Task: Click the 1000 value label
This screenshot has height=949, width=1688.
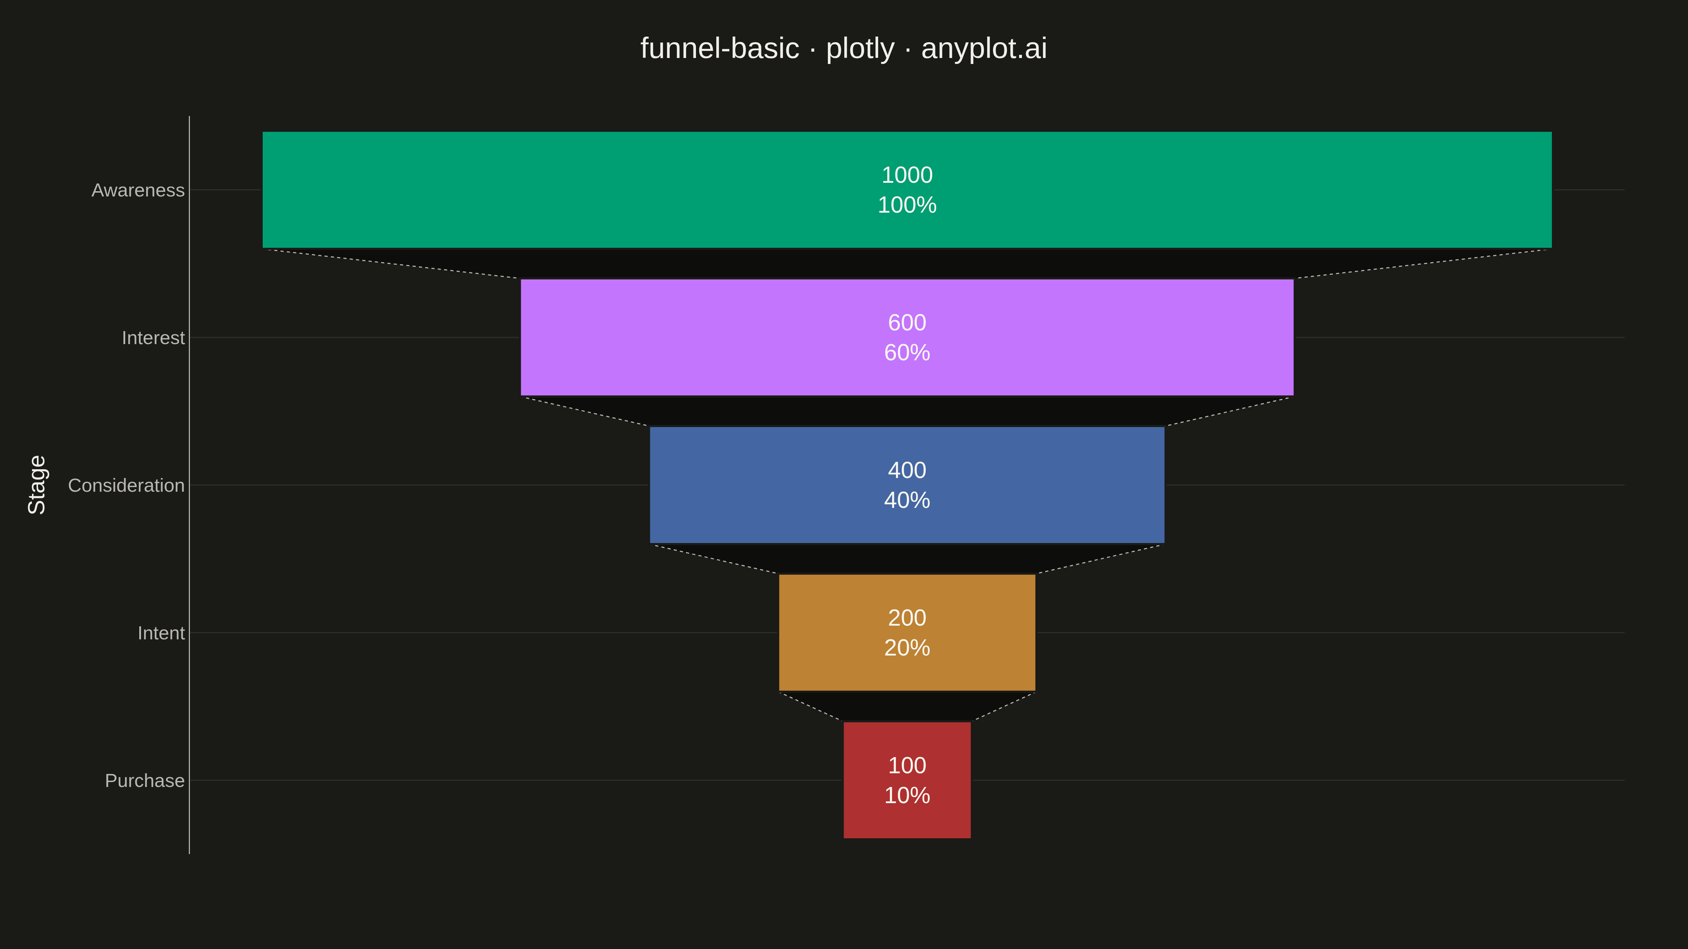Action: point(907,175)
